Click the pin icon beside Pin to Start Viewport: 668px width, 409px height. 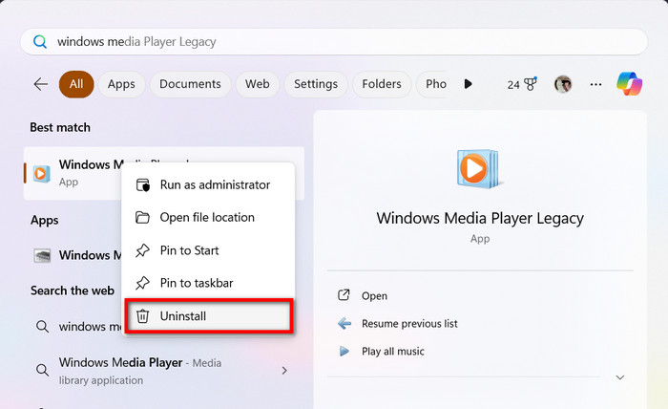pos(142,250)
